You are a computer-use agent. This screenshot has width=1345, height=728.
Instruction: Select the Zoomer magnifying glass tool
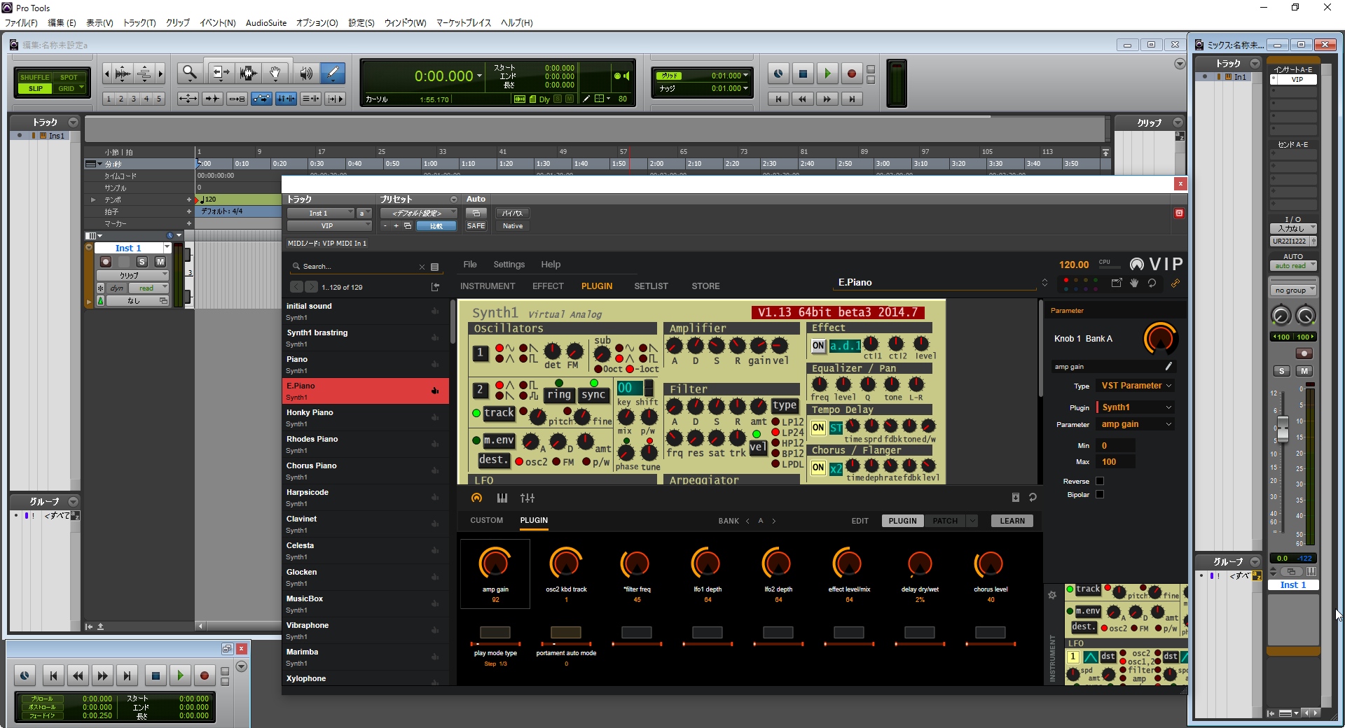point(189,72)
